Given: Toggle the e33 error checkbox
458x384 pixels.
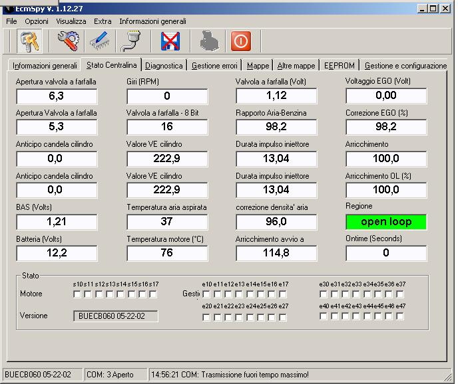Looking at the screenshot, I should pos(356,294).
